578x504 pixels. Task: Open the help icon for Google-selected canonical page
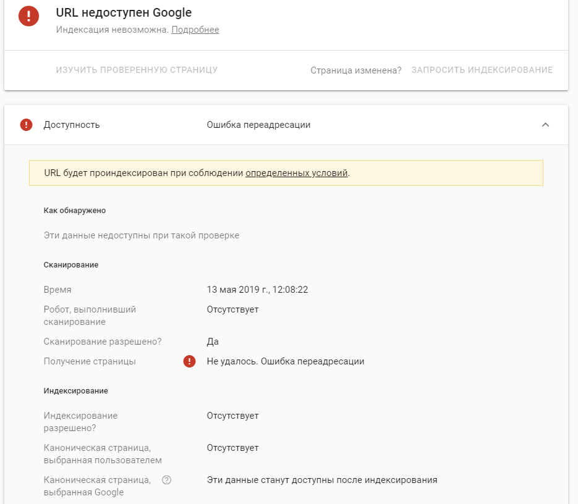[166, 480]
